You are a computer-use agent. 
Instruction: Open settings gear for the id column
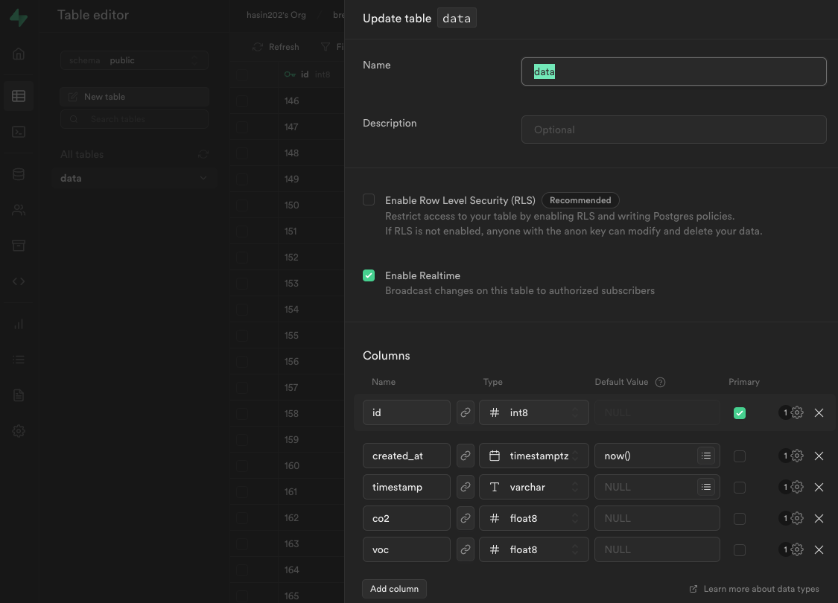click(x=797, y=412)
